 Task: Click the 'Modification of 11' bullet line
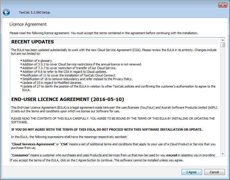tap(69, 75)
